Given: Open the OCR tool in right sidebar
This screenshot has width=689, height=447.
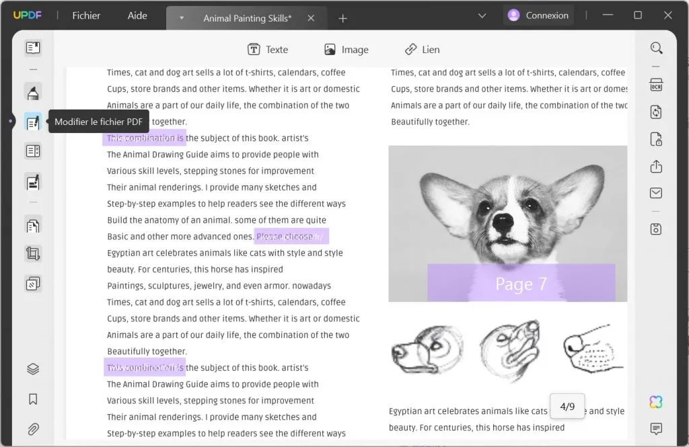Looking at the screenshot, I should pyautogui.click(x=657, y=85).
